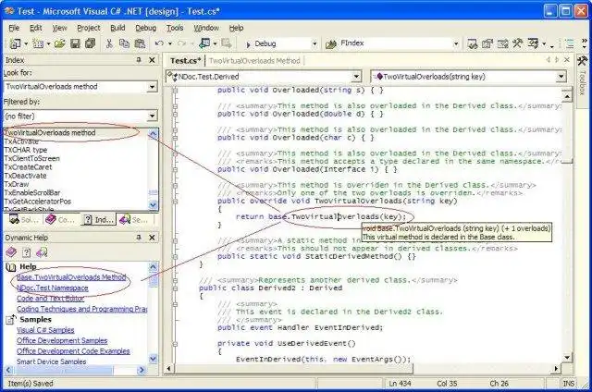Click the Dynamic Help Index question icon
The height and width of the screenshot is (392, 592).
pos(27,252)
